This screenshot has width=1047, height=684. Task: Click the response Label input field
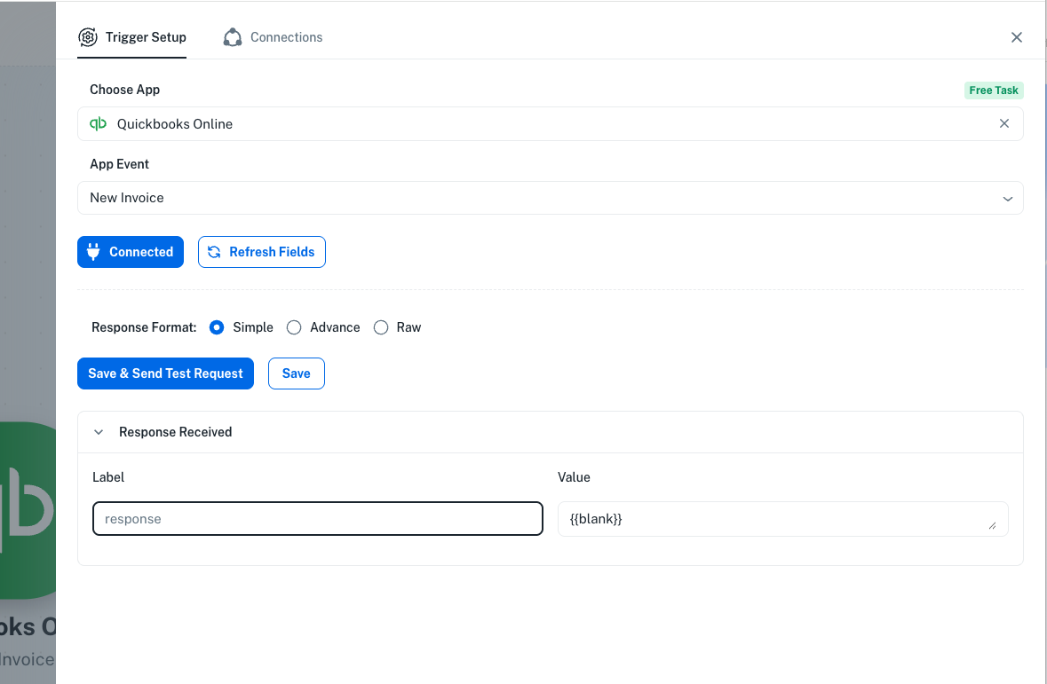(x=317, y=519)
